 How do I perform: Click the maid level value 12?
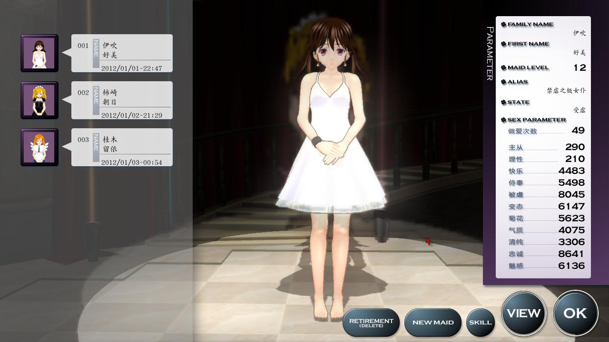580,67
